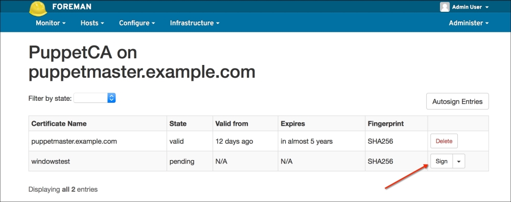Expand the caret next to Sign
511x202 pixels.
pos(459,161)
